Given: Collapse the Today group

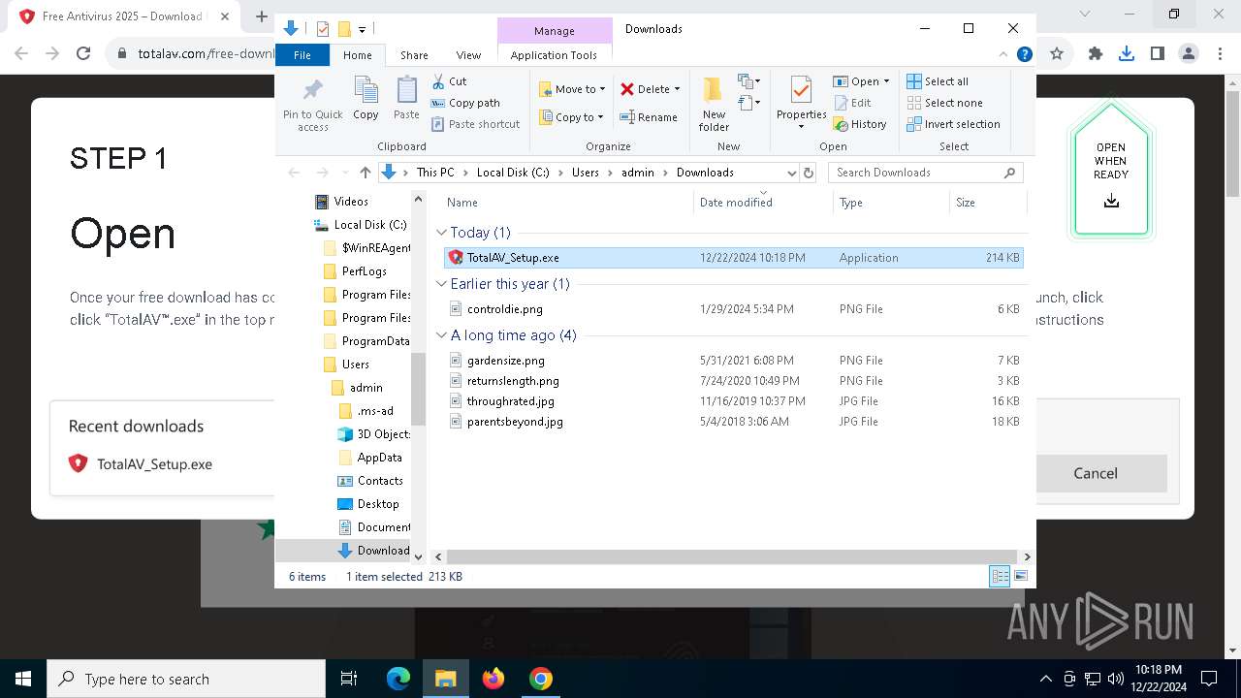Looking at the screenshot, I should [x=441, y=233].
